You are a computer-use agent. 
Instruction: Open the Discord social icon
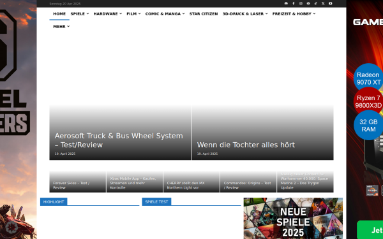(x=286, y=3)
